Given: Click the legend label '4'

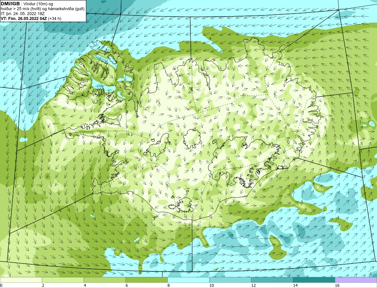Looking at the screenshot, I should 85,285.
